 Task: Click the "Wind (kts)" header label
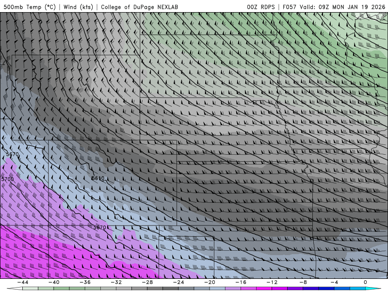coord(78,7)
